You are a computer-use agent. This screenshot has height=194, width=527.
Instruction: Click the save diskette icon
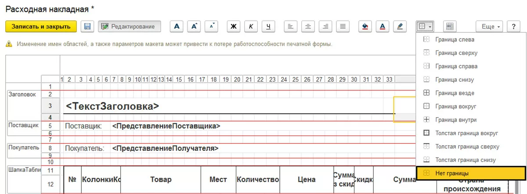tap(87, 26)
